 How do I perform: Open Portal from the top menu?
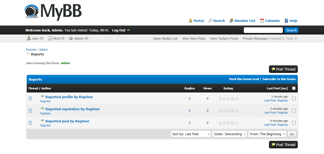click(x=199, y=21)
